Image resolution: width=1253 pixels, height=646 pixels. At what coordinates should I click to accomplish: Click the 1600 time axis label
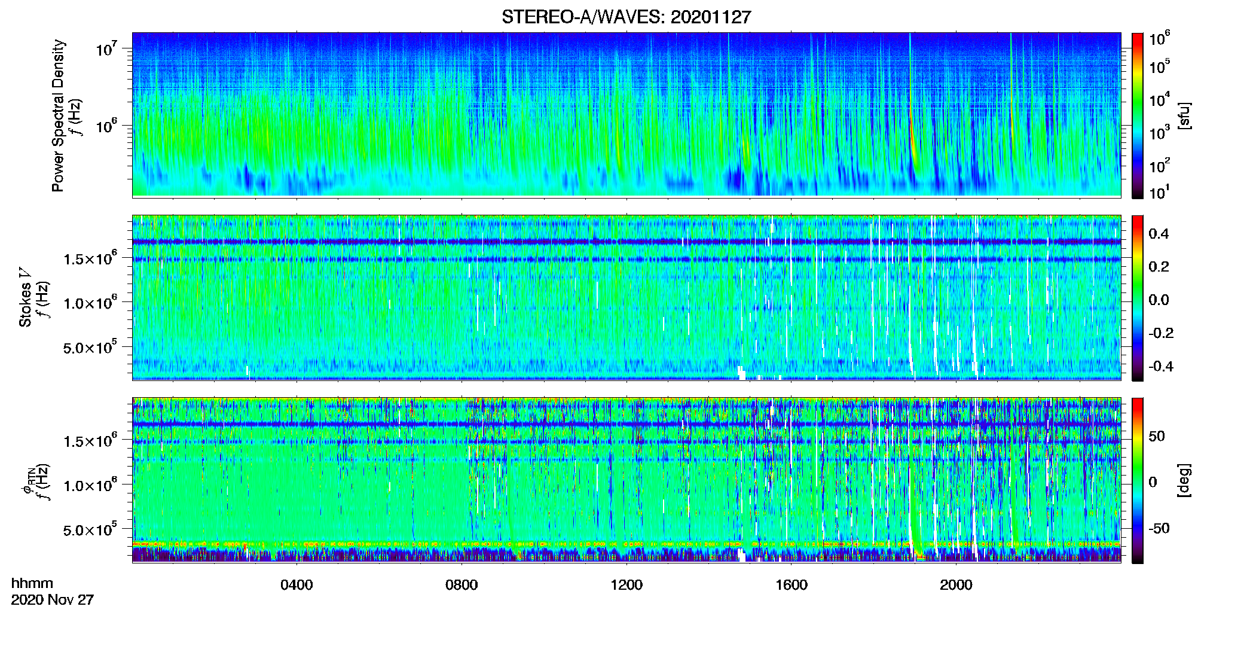pos(791,585)
